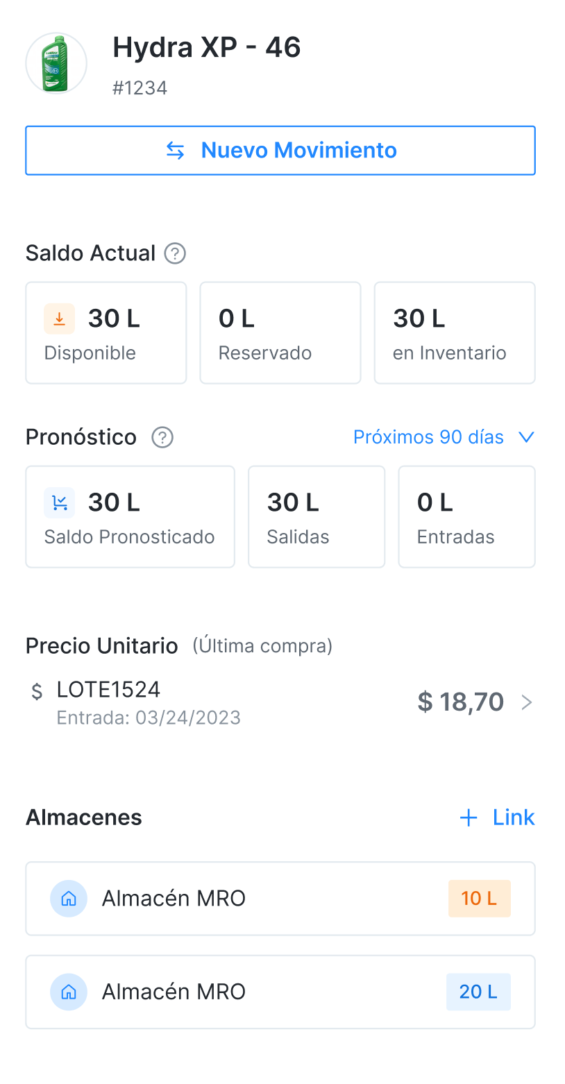Click the home icon of the 10 L warehouse
Image resolution: width=565 pixels, height=1084 pixels.
point(69,899)
